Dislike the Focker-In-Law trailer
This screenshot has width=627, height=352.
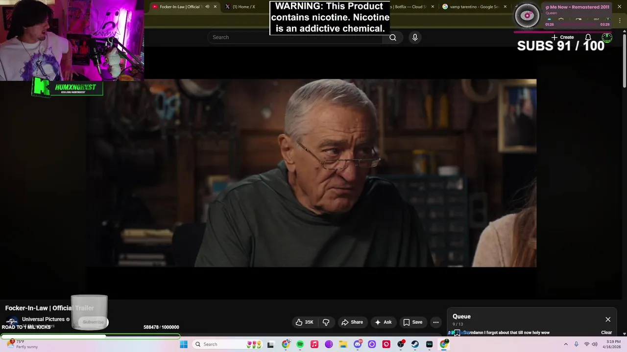pos(326,322)
